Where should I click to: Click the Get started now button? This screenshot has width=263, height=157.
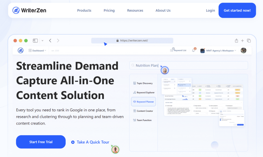click(x=237, y=10)
